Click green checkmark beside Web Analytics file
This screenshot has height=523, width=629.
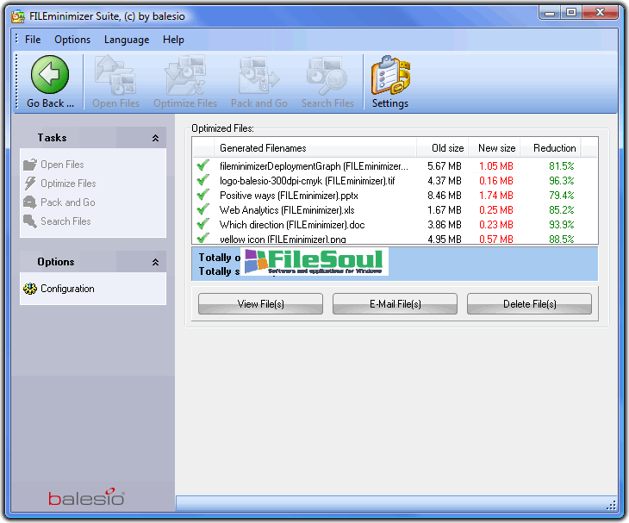tap(203, 209)
